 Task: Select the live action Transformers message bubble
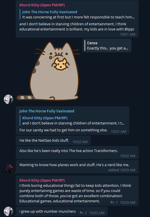point(77,153)
